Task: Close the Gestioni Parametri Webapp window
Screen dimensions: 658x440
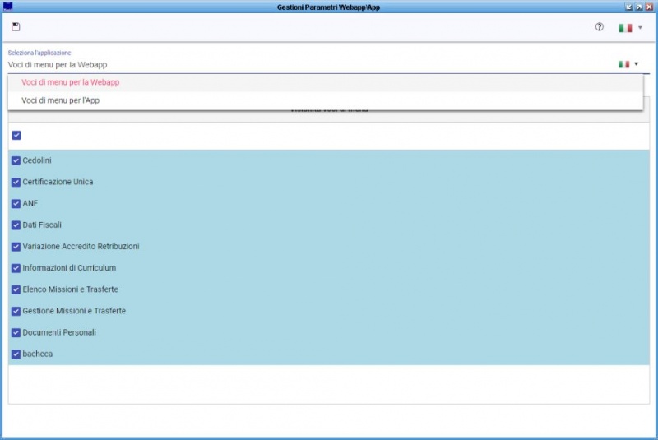Action: tap(649, 7)
